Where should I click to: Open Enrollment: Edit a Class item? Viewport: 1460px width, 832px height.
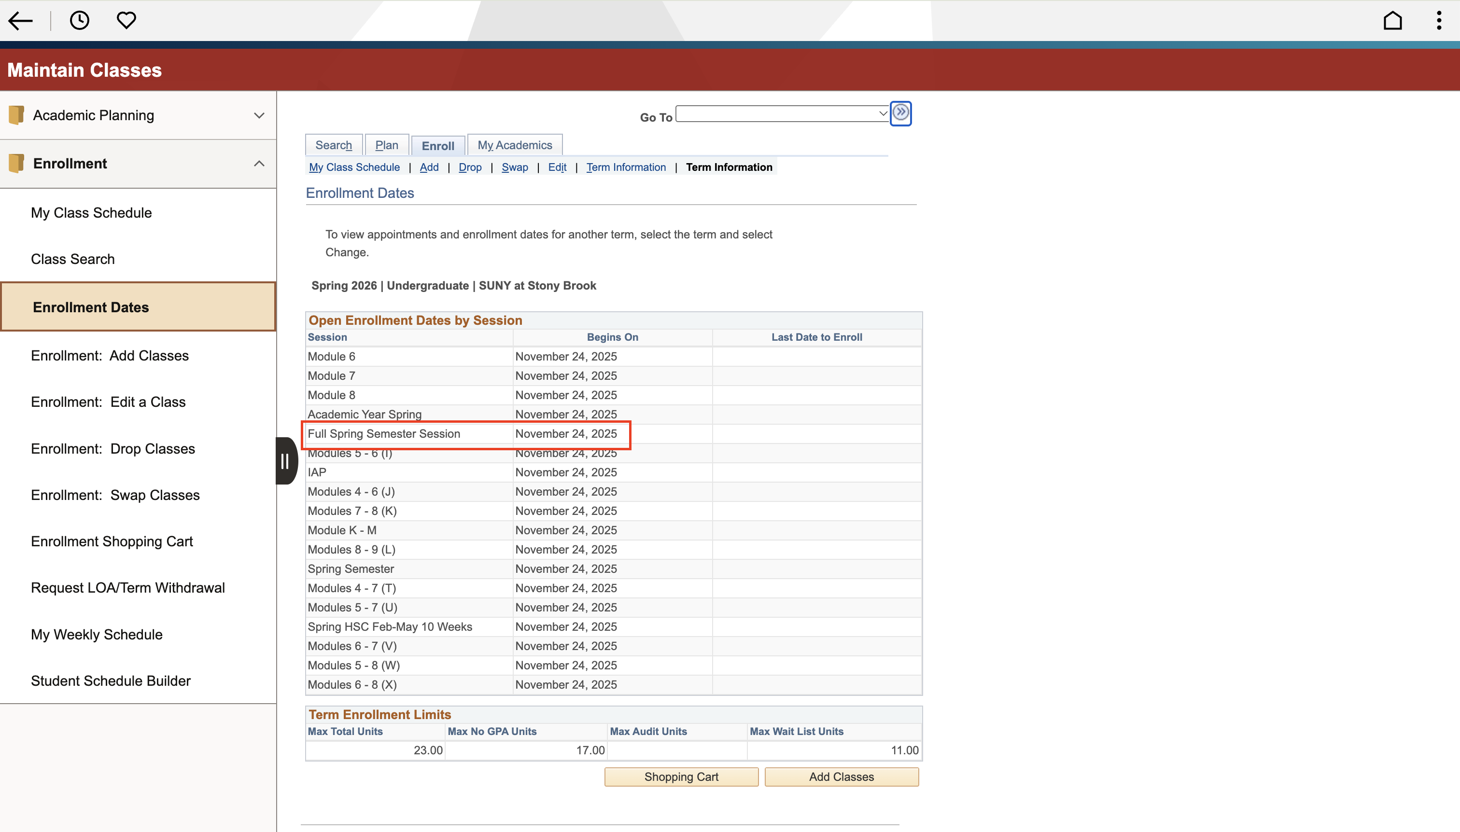pos(138,402)
